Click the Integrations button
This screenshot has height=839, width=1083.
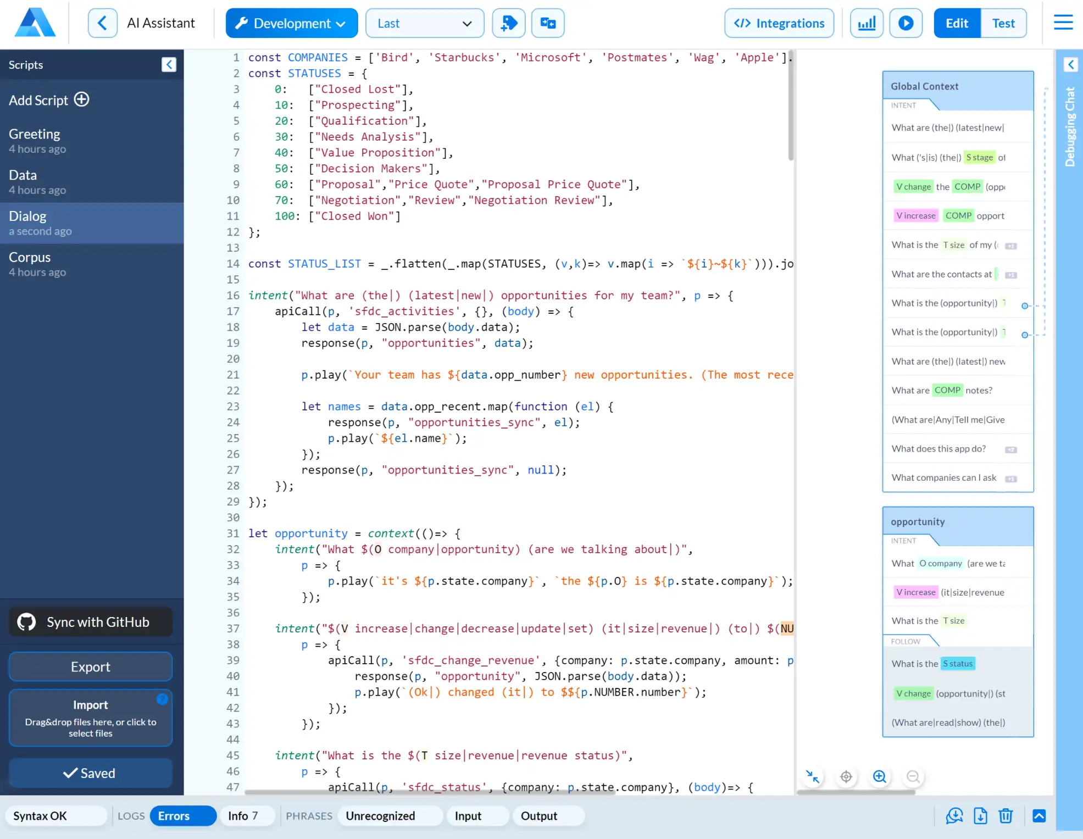[779, 23]
